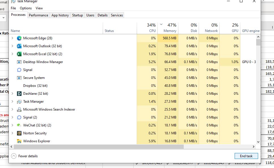The height and width of the screenshot is (168, 274).
Task: Click the GPU 0 - 3 engine cell
Action: coord(249,62)
